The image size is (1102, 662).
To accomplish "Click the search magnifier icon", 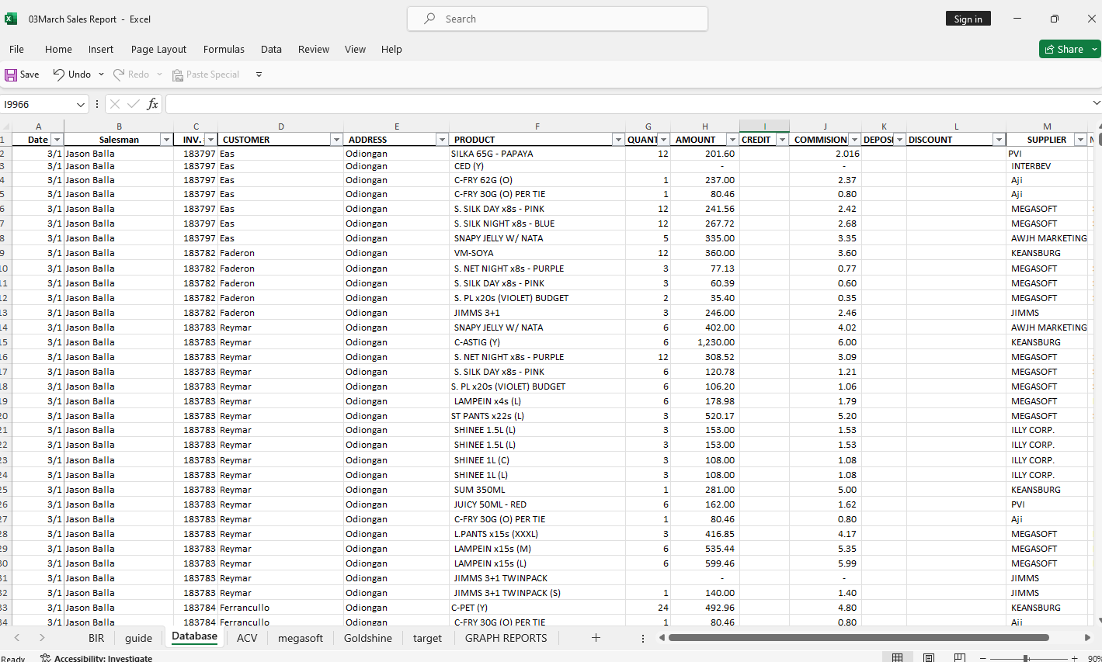I will tap(429, 19).
